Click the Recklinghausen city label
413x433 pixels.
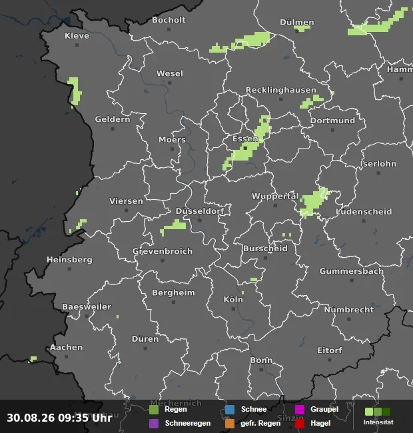coord(280,90)
